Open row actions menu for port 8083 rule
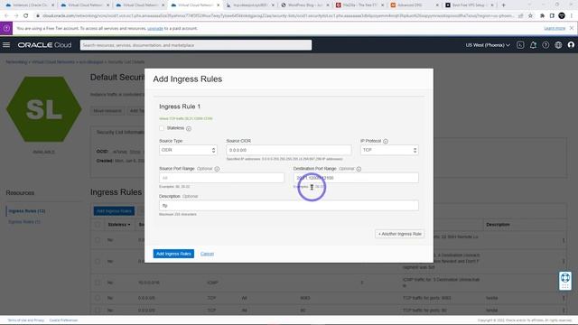 tap(564, 298)
